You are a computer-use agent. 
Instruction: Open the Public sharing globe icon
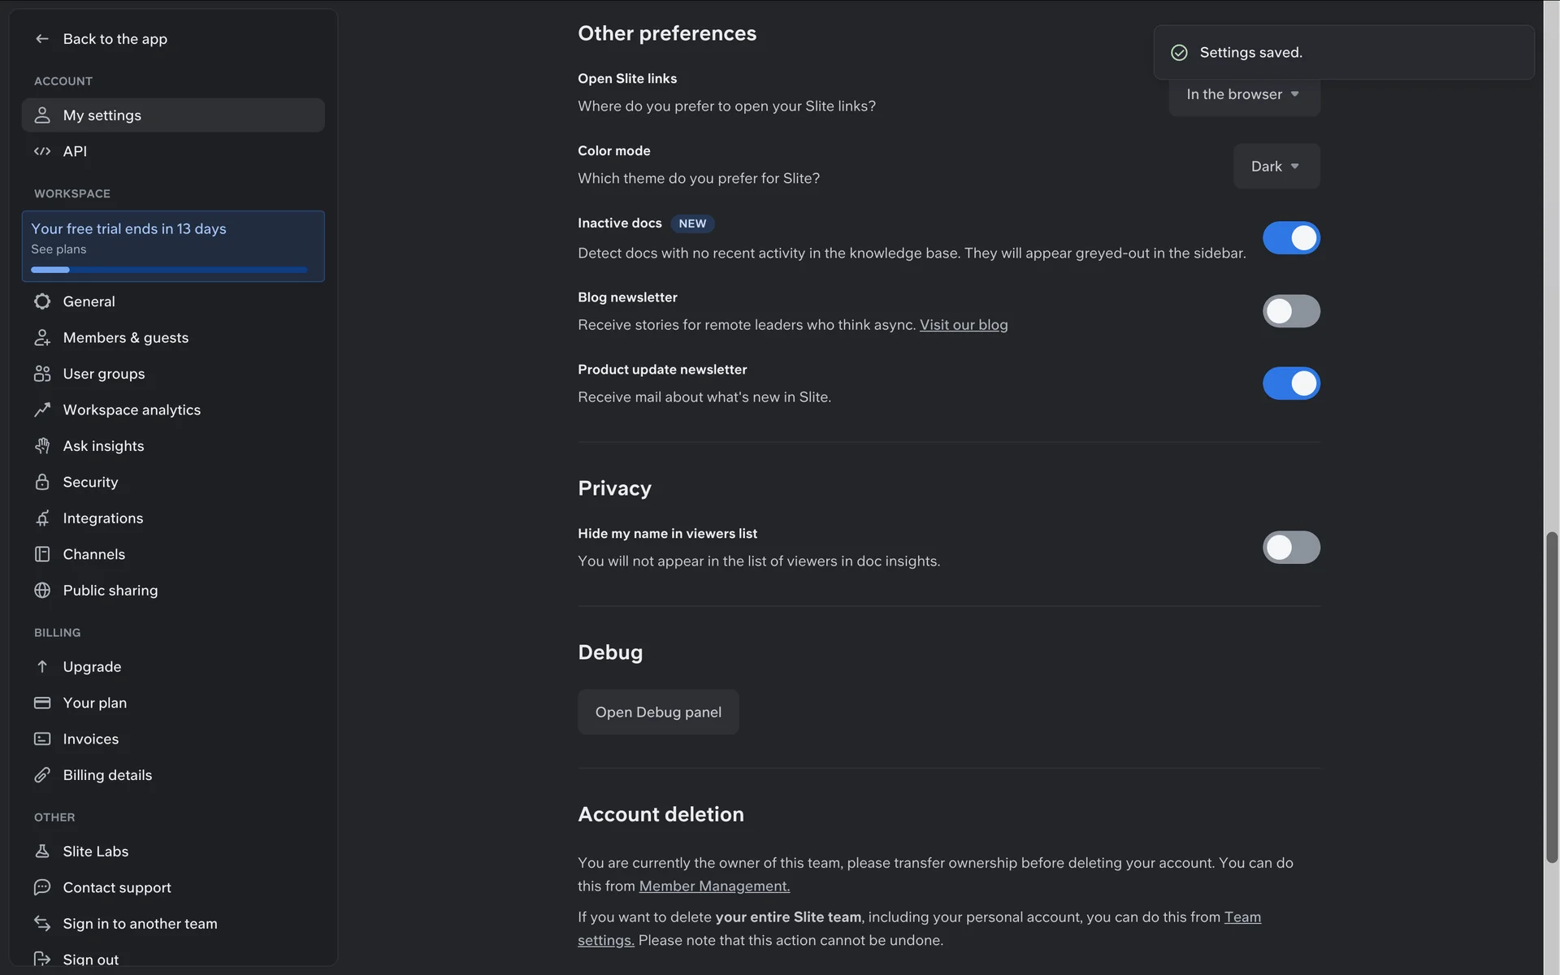point(42,591)
